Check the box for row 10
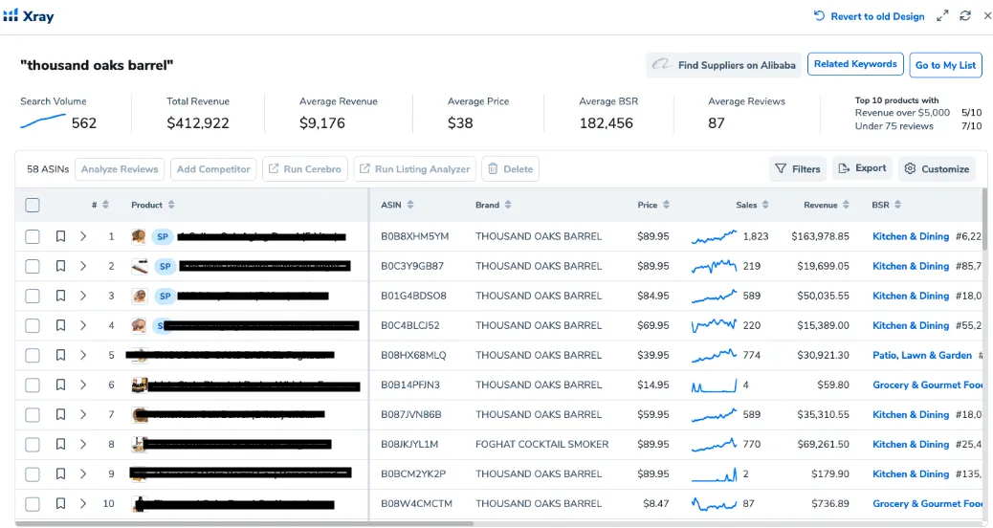Screen dimensions: 993x528 coord(33,505)
